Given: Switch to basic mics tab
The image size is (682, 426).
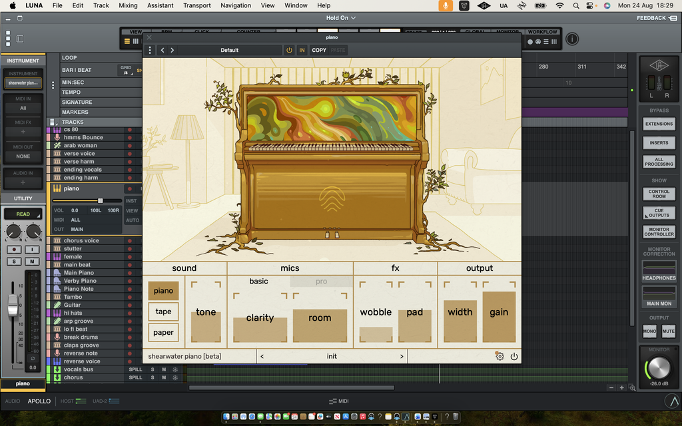Looking at the screenshot, I should click(258, 282).
